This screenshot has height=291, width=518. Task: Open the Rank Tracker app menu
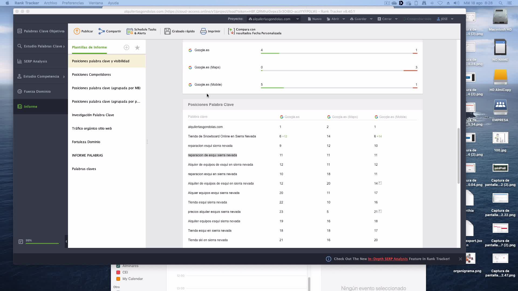tap(27, 3)
